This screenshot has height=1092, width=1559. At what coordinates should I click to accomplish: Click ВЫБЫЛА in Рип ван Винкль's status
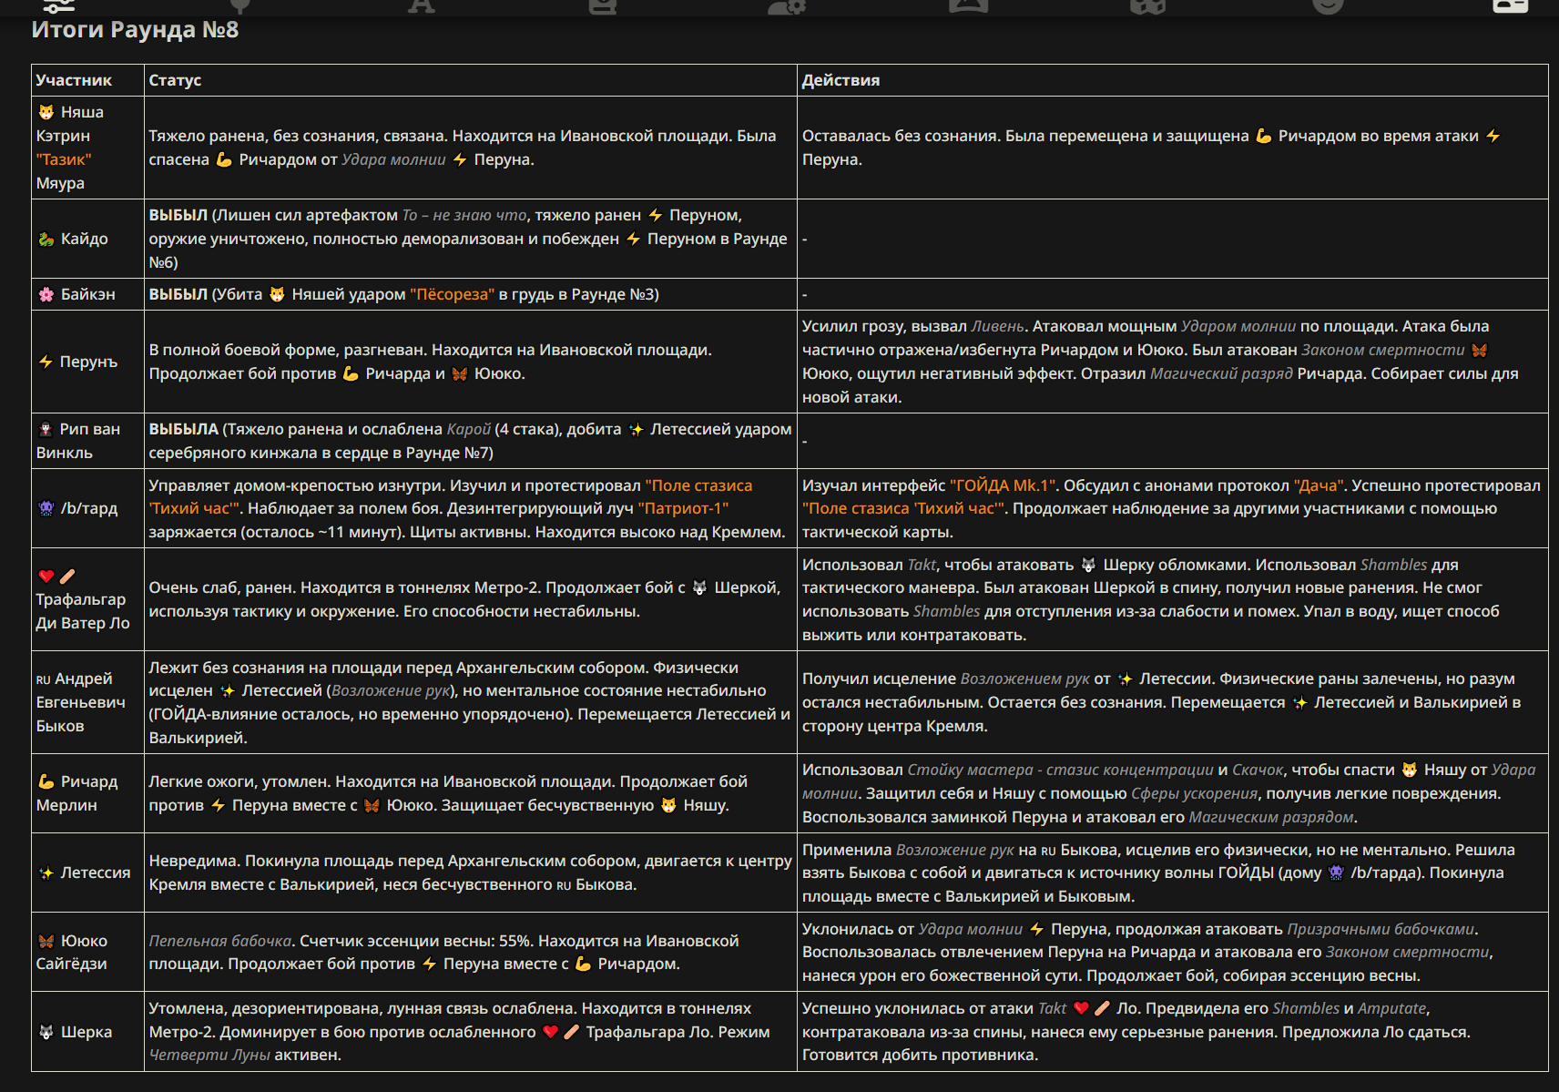pos(184,429)
